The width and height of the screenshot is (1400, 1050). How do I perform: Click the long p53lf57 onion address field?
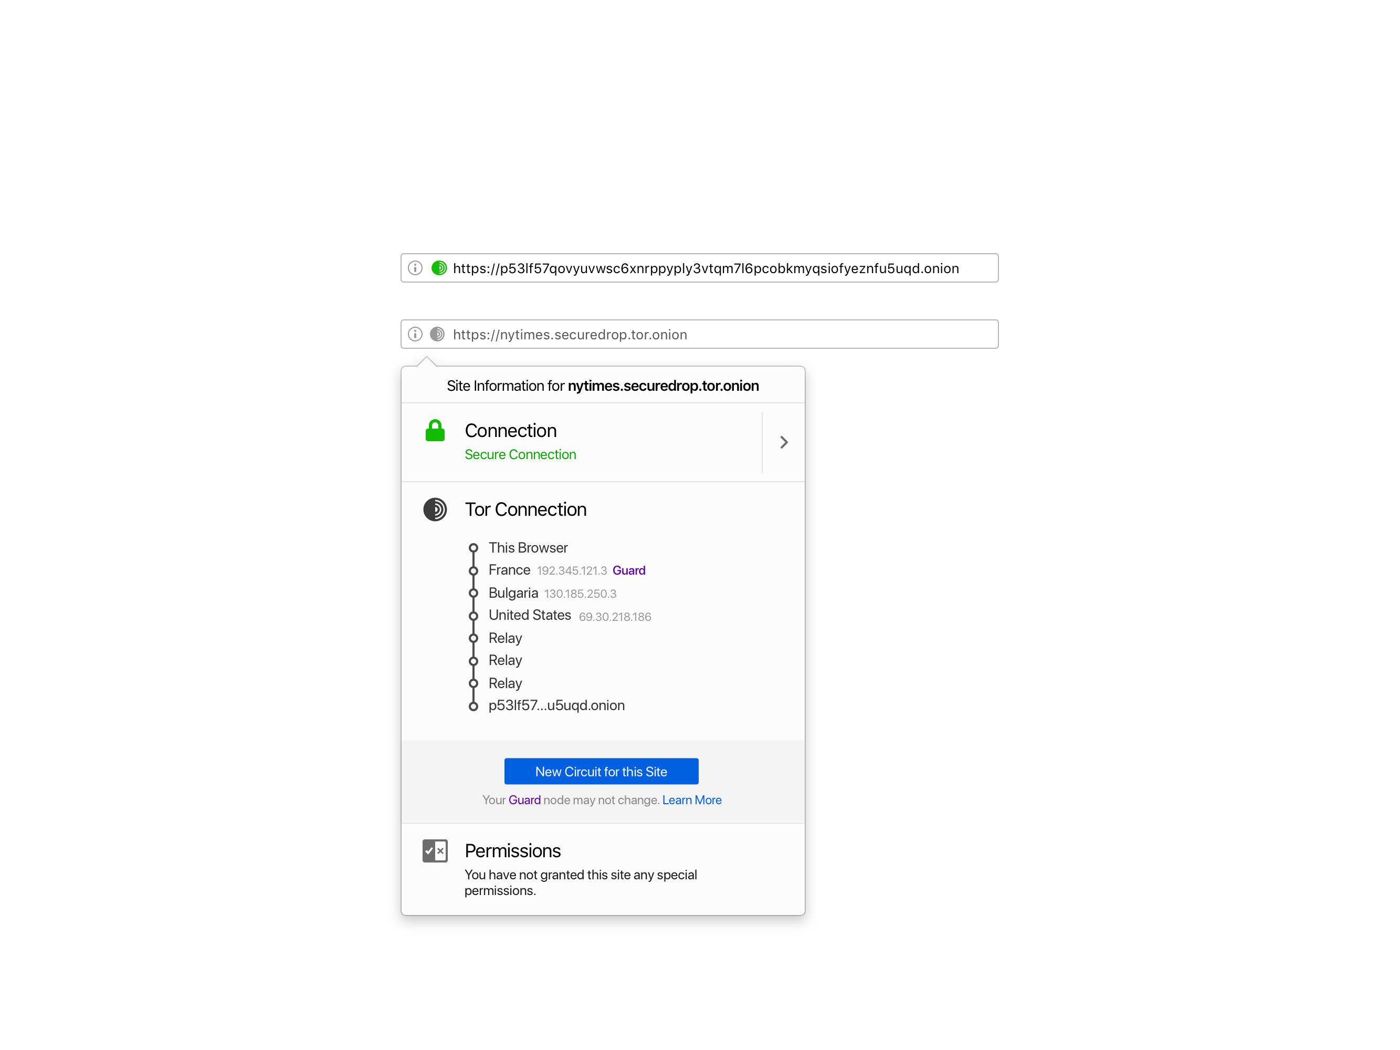(706, 268)
